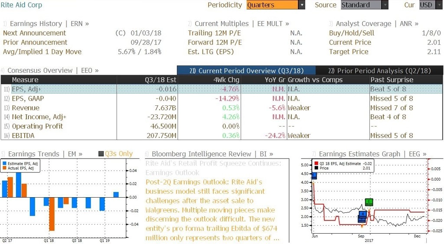Open Consensus Overview EEO link

53,71
